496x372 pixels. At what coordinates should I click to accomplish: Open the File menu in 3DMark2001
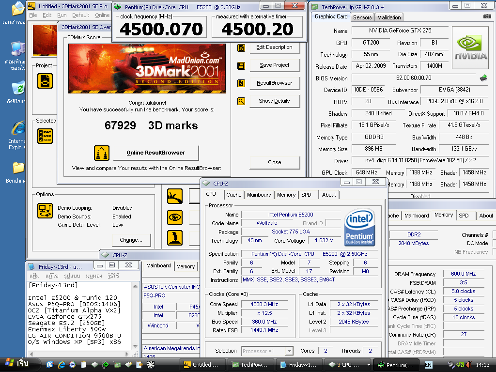(33, 15)
